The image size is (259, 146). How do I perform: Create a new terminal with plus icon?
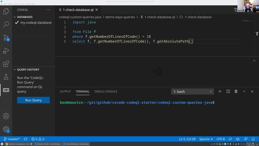tap(220, 92)
